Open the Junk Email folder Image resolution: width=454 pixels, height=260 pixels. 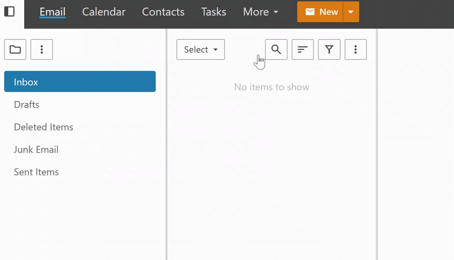point(80,149)
